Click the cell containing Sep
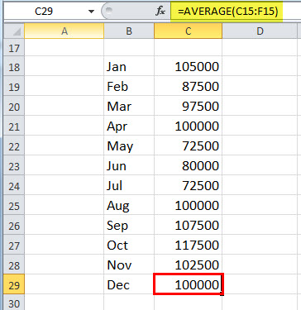 [129, 225]
